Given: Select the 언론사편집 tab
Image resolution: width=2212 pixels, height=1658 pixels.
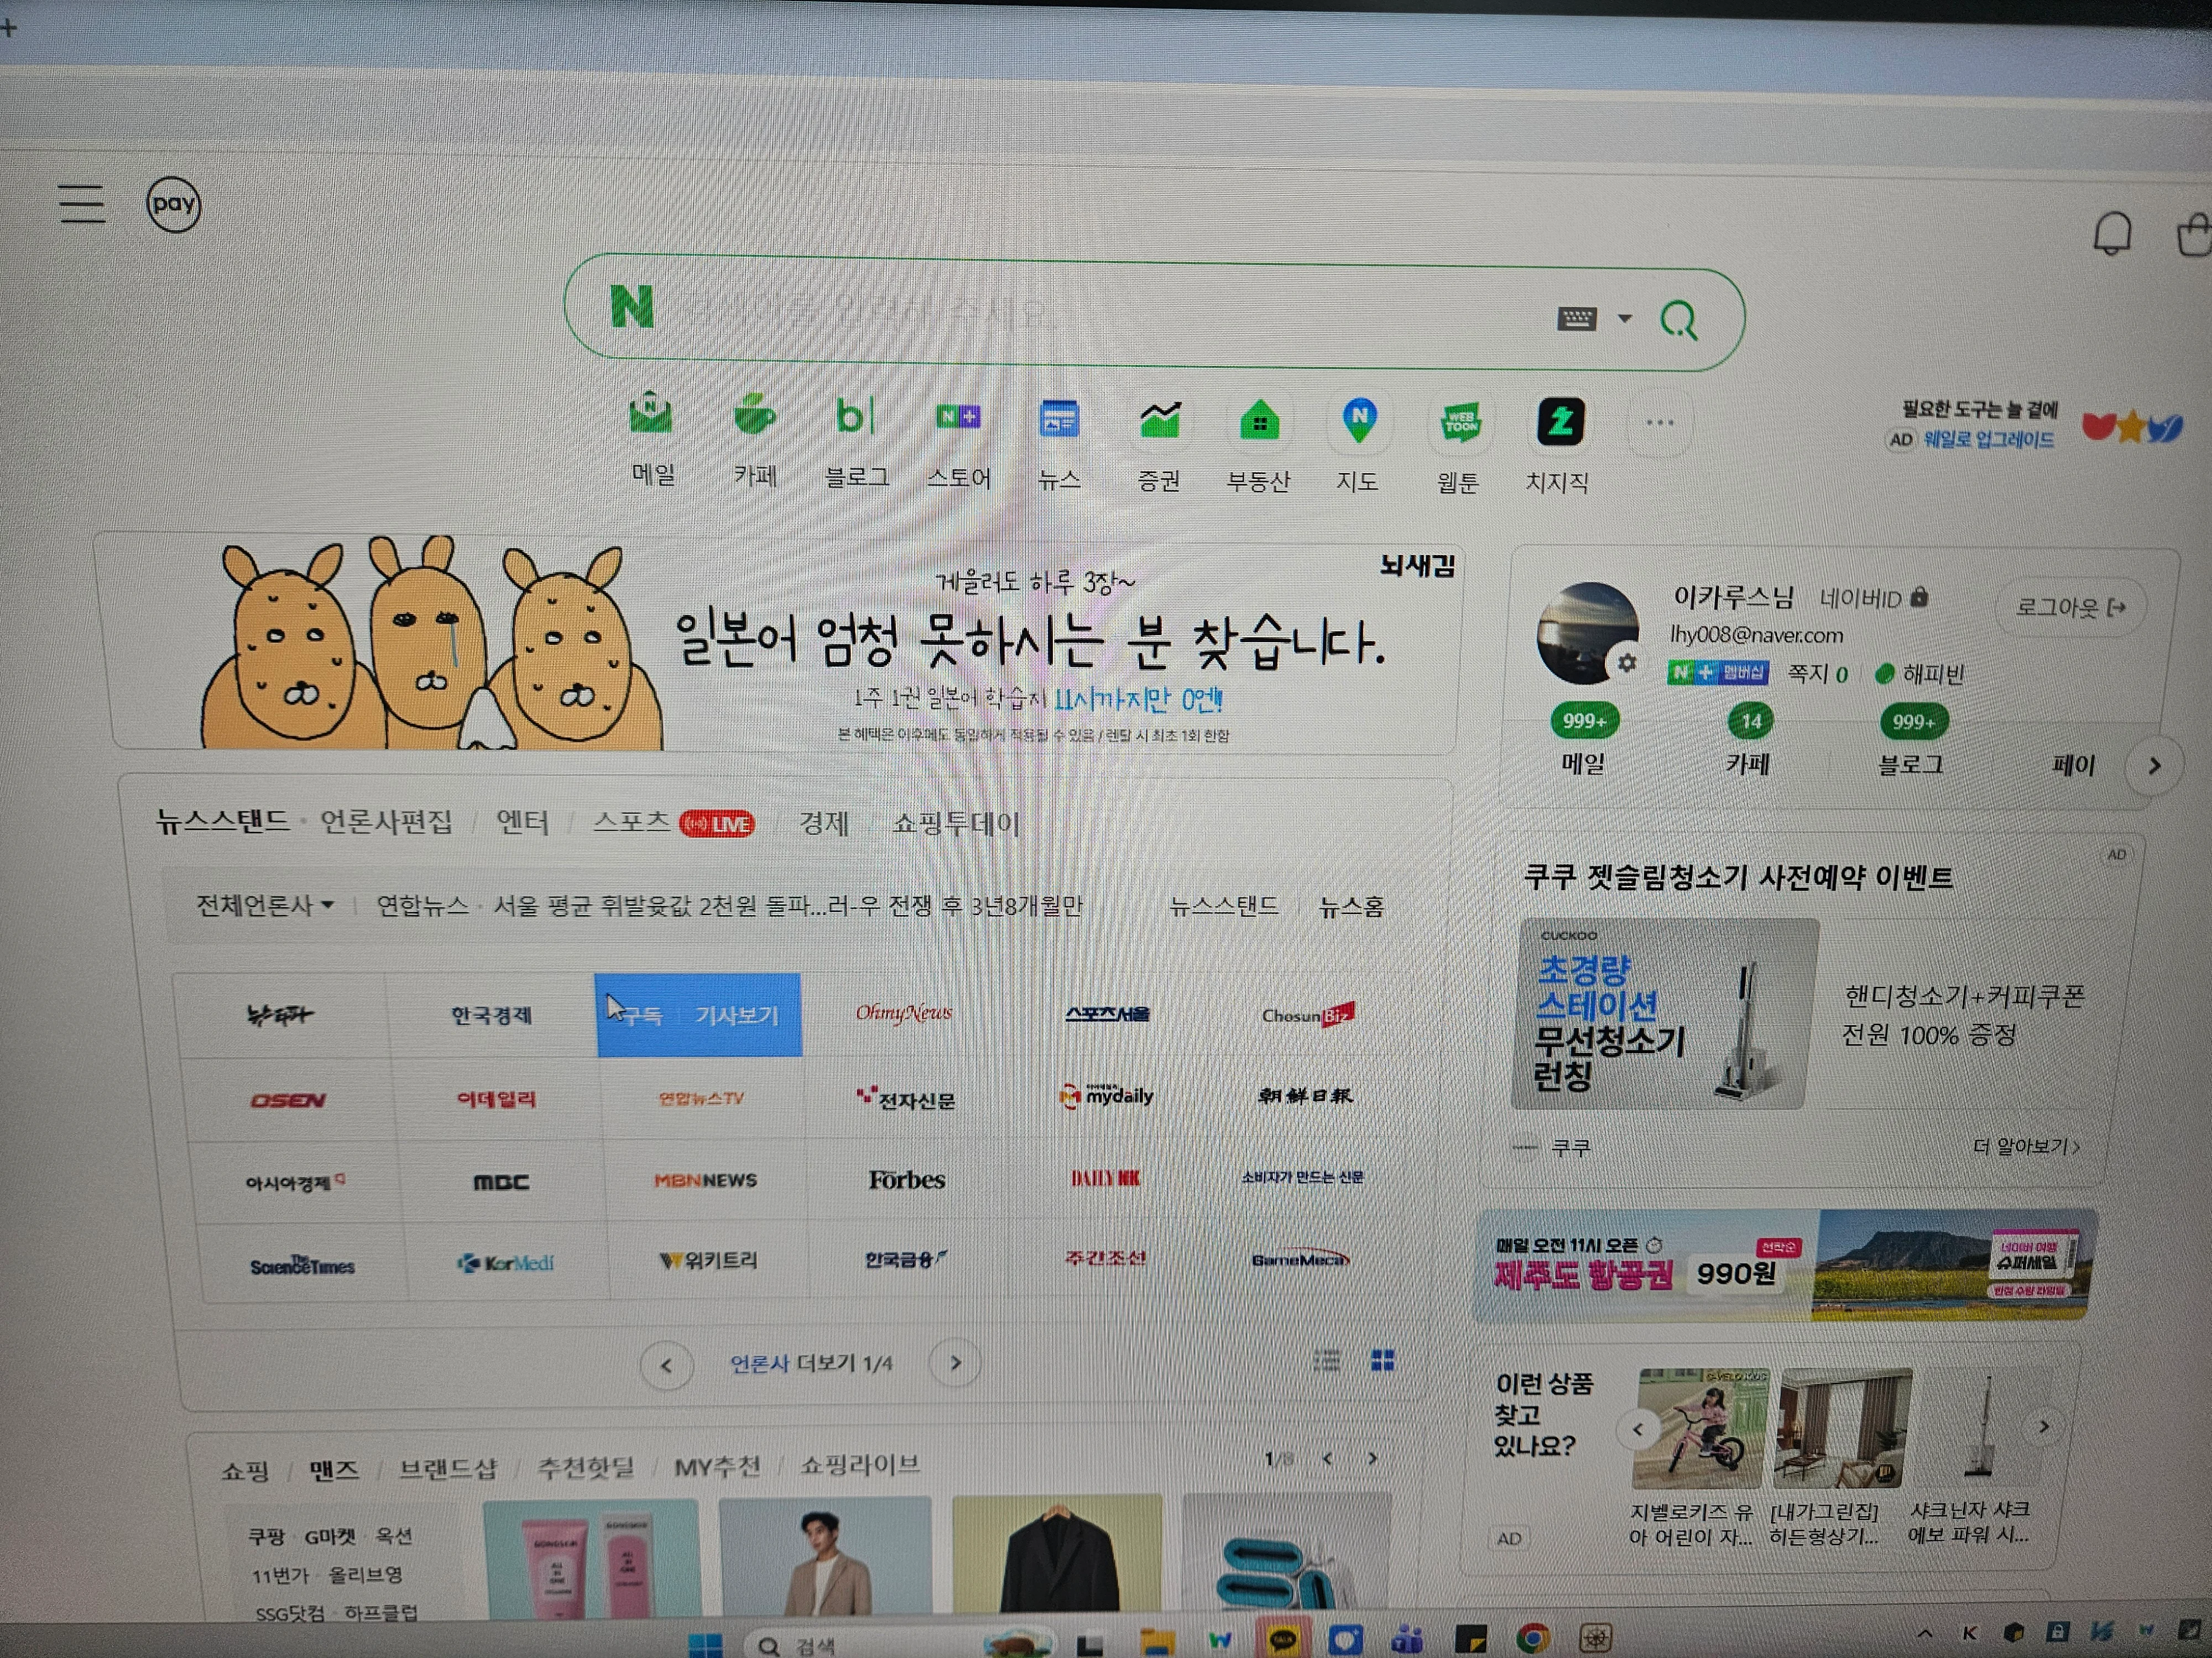Looking at the screenshot, I should (386, 821).
